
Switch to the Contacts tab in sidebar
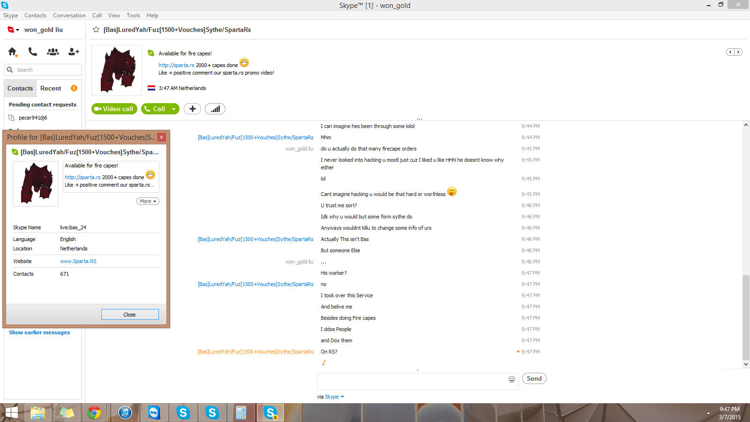(x=20, y=88)
